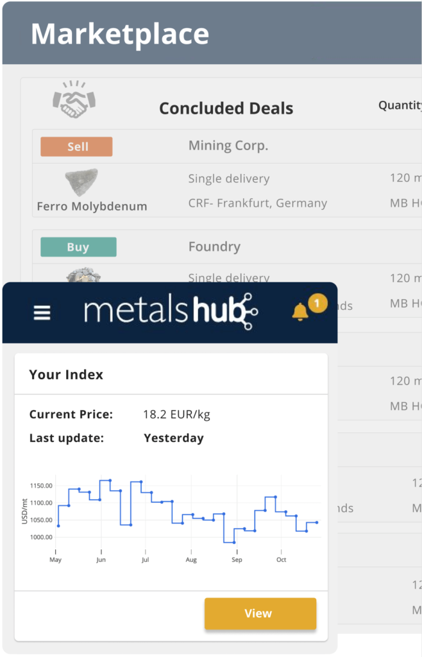Click the notification bell icon

tap(300, 312)
